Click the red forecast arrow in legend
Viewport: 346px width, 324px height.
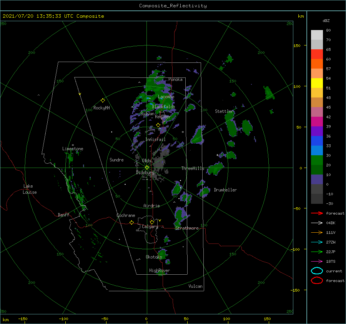pos(317,213)
